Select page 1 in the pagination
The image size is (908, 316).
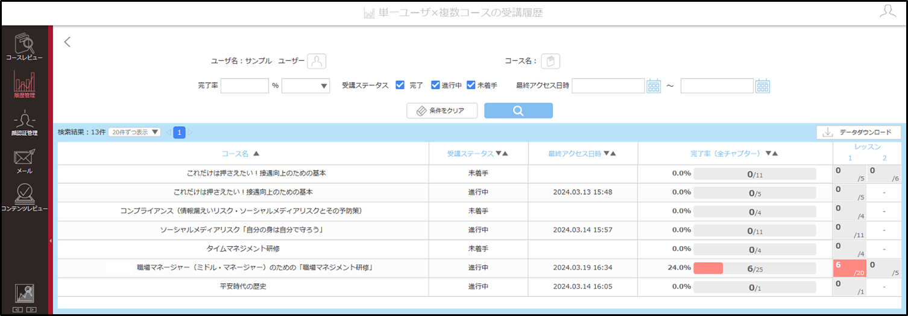(x=179, y=132)
